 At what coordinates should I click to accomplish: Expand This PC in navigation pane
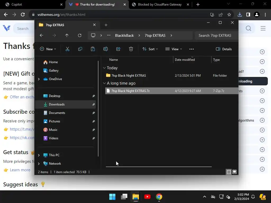pyautogui.click(x=39, y=155)
